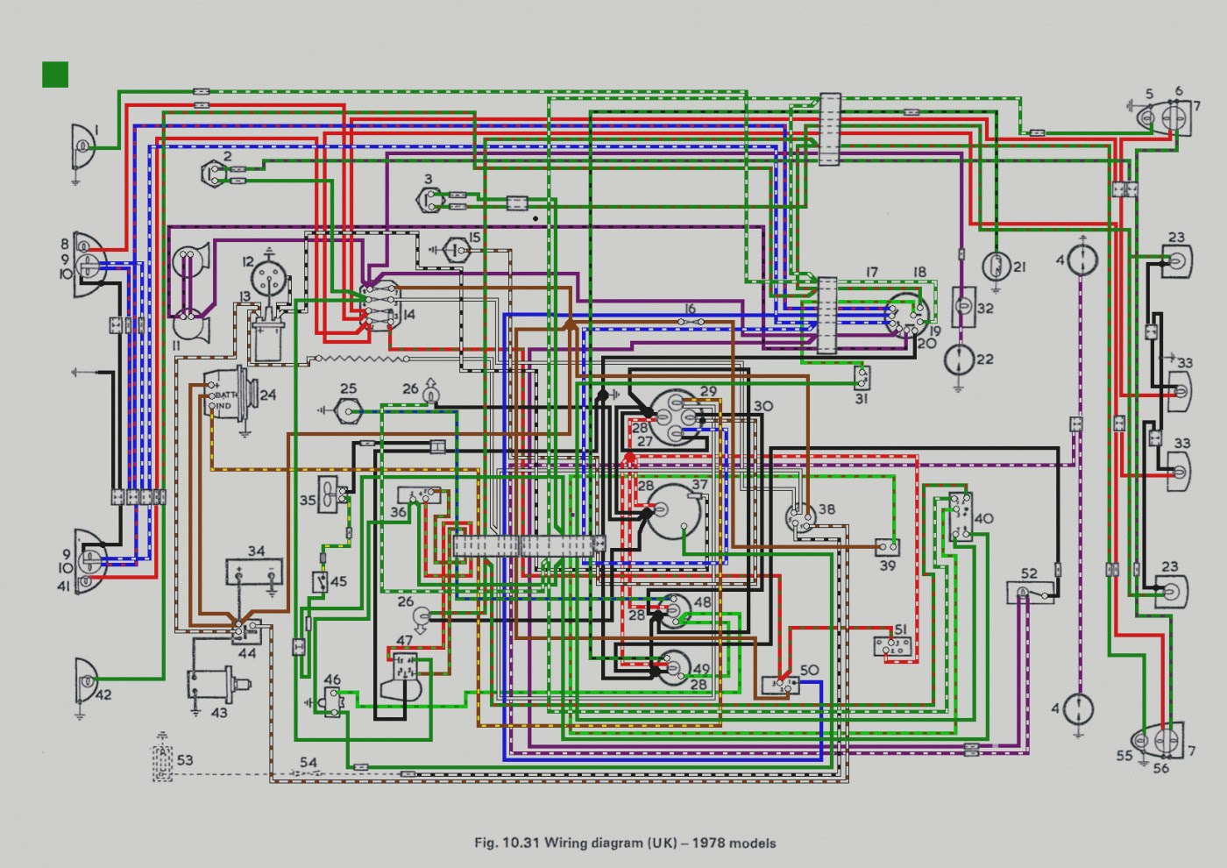Click the rear lamp cluster numbered 5 and 6
Image resolution: width=1227 pixels, height=868 pixels.
tap(1166, 118)
